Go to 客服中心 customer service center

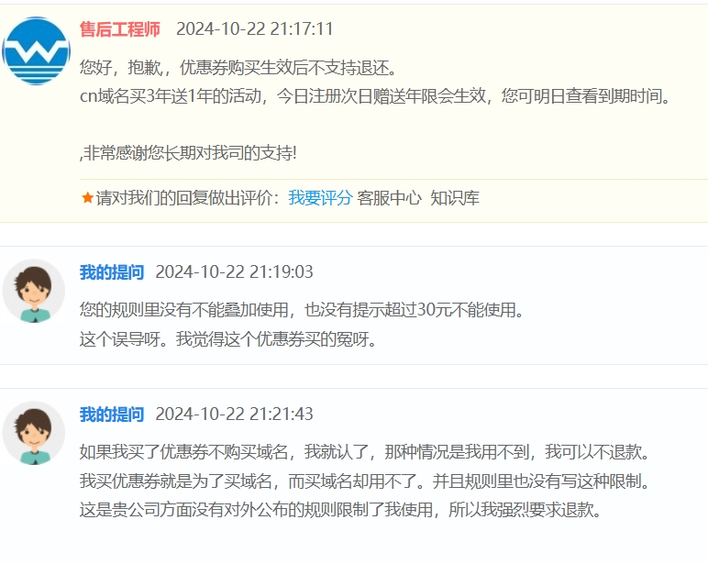click(390, 197)
